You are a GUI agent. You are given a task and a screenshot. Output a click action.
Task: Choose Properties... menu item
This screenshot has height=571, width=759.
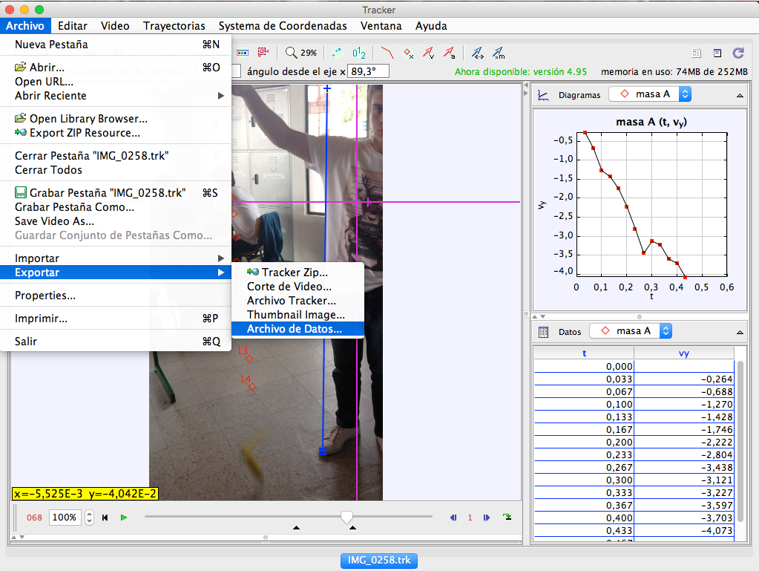click(116, 296)
